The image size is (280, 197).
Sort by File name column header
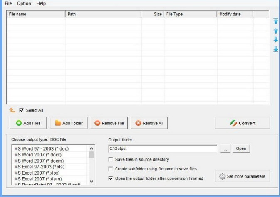pos(36,14)
